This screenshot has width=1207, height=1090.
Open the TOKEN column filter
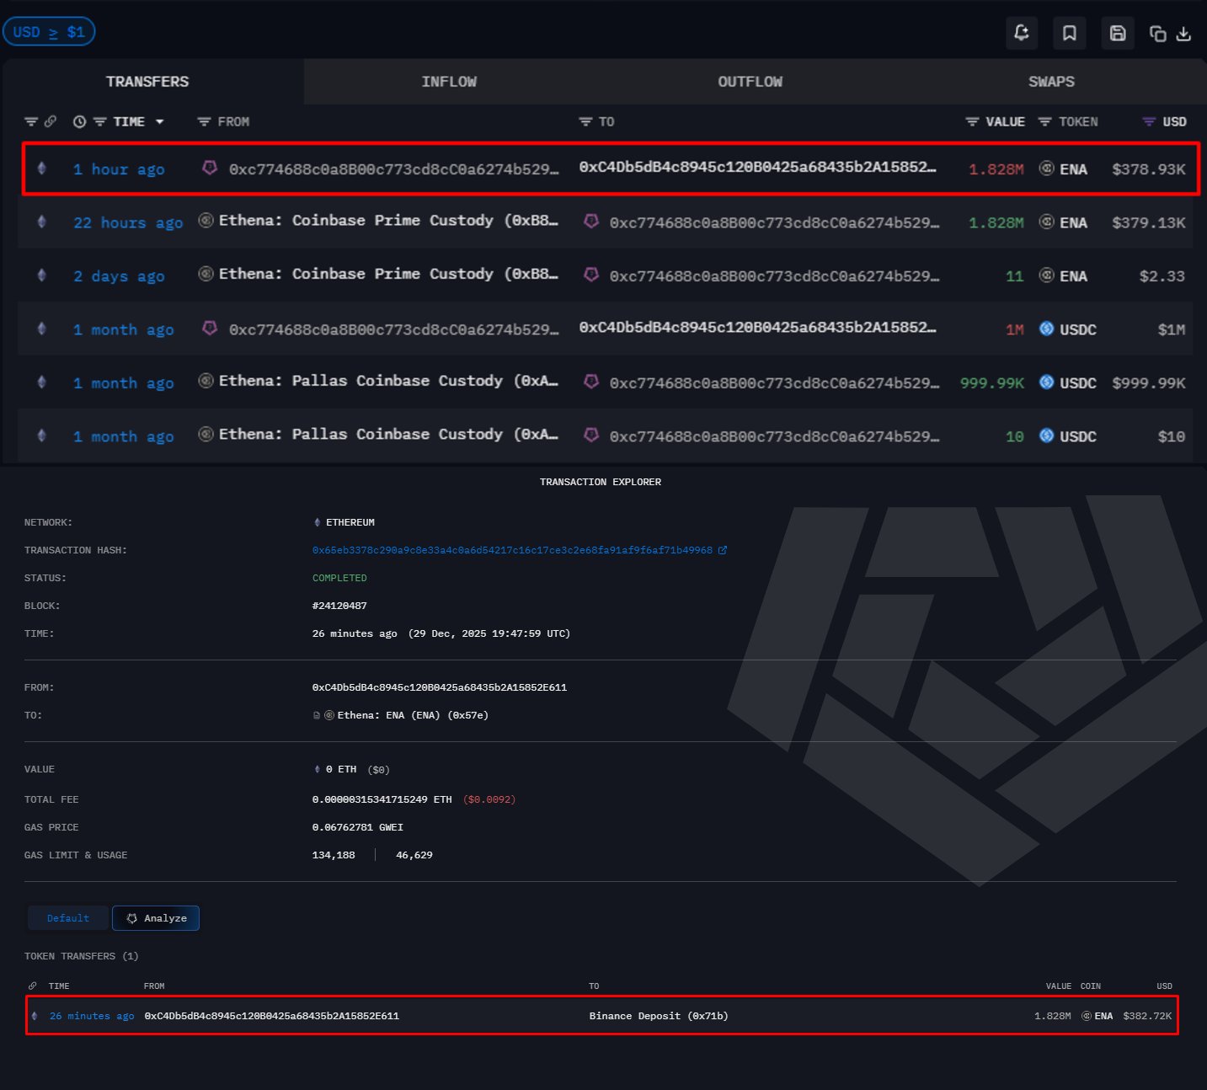coord(1044,122)
